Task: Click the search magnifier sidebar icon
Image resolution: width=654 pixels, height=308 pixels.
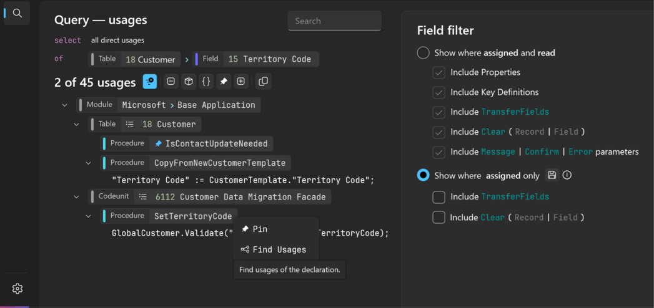Action: coord(17,13)
